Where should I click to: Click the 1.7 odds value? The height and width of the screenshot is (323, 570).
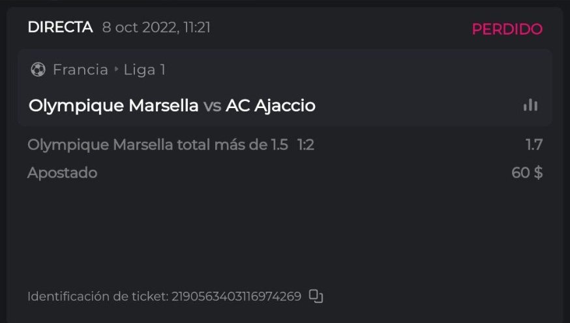click(534, 145)
